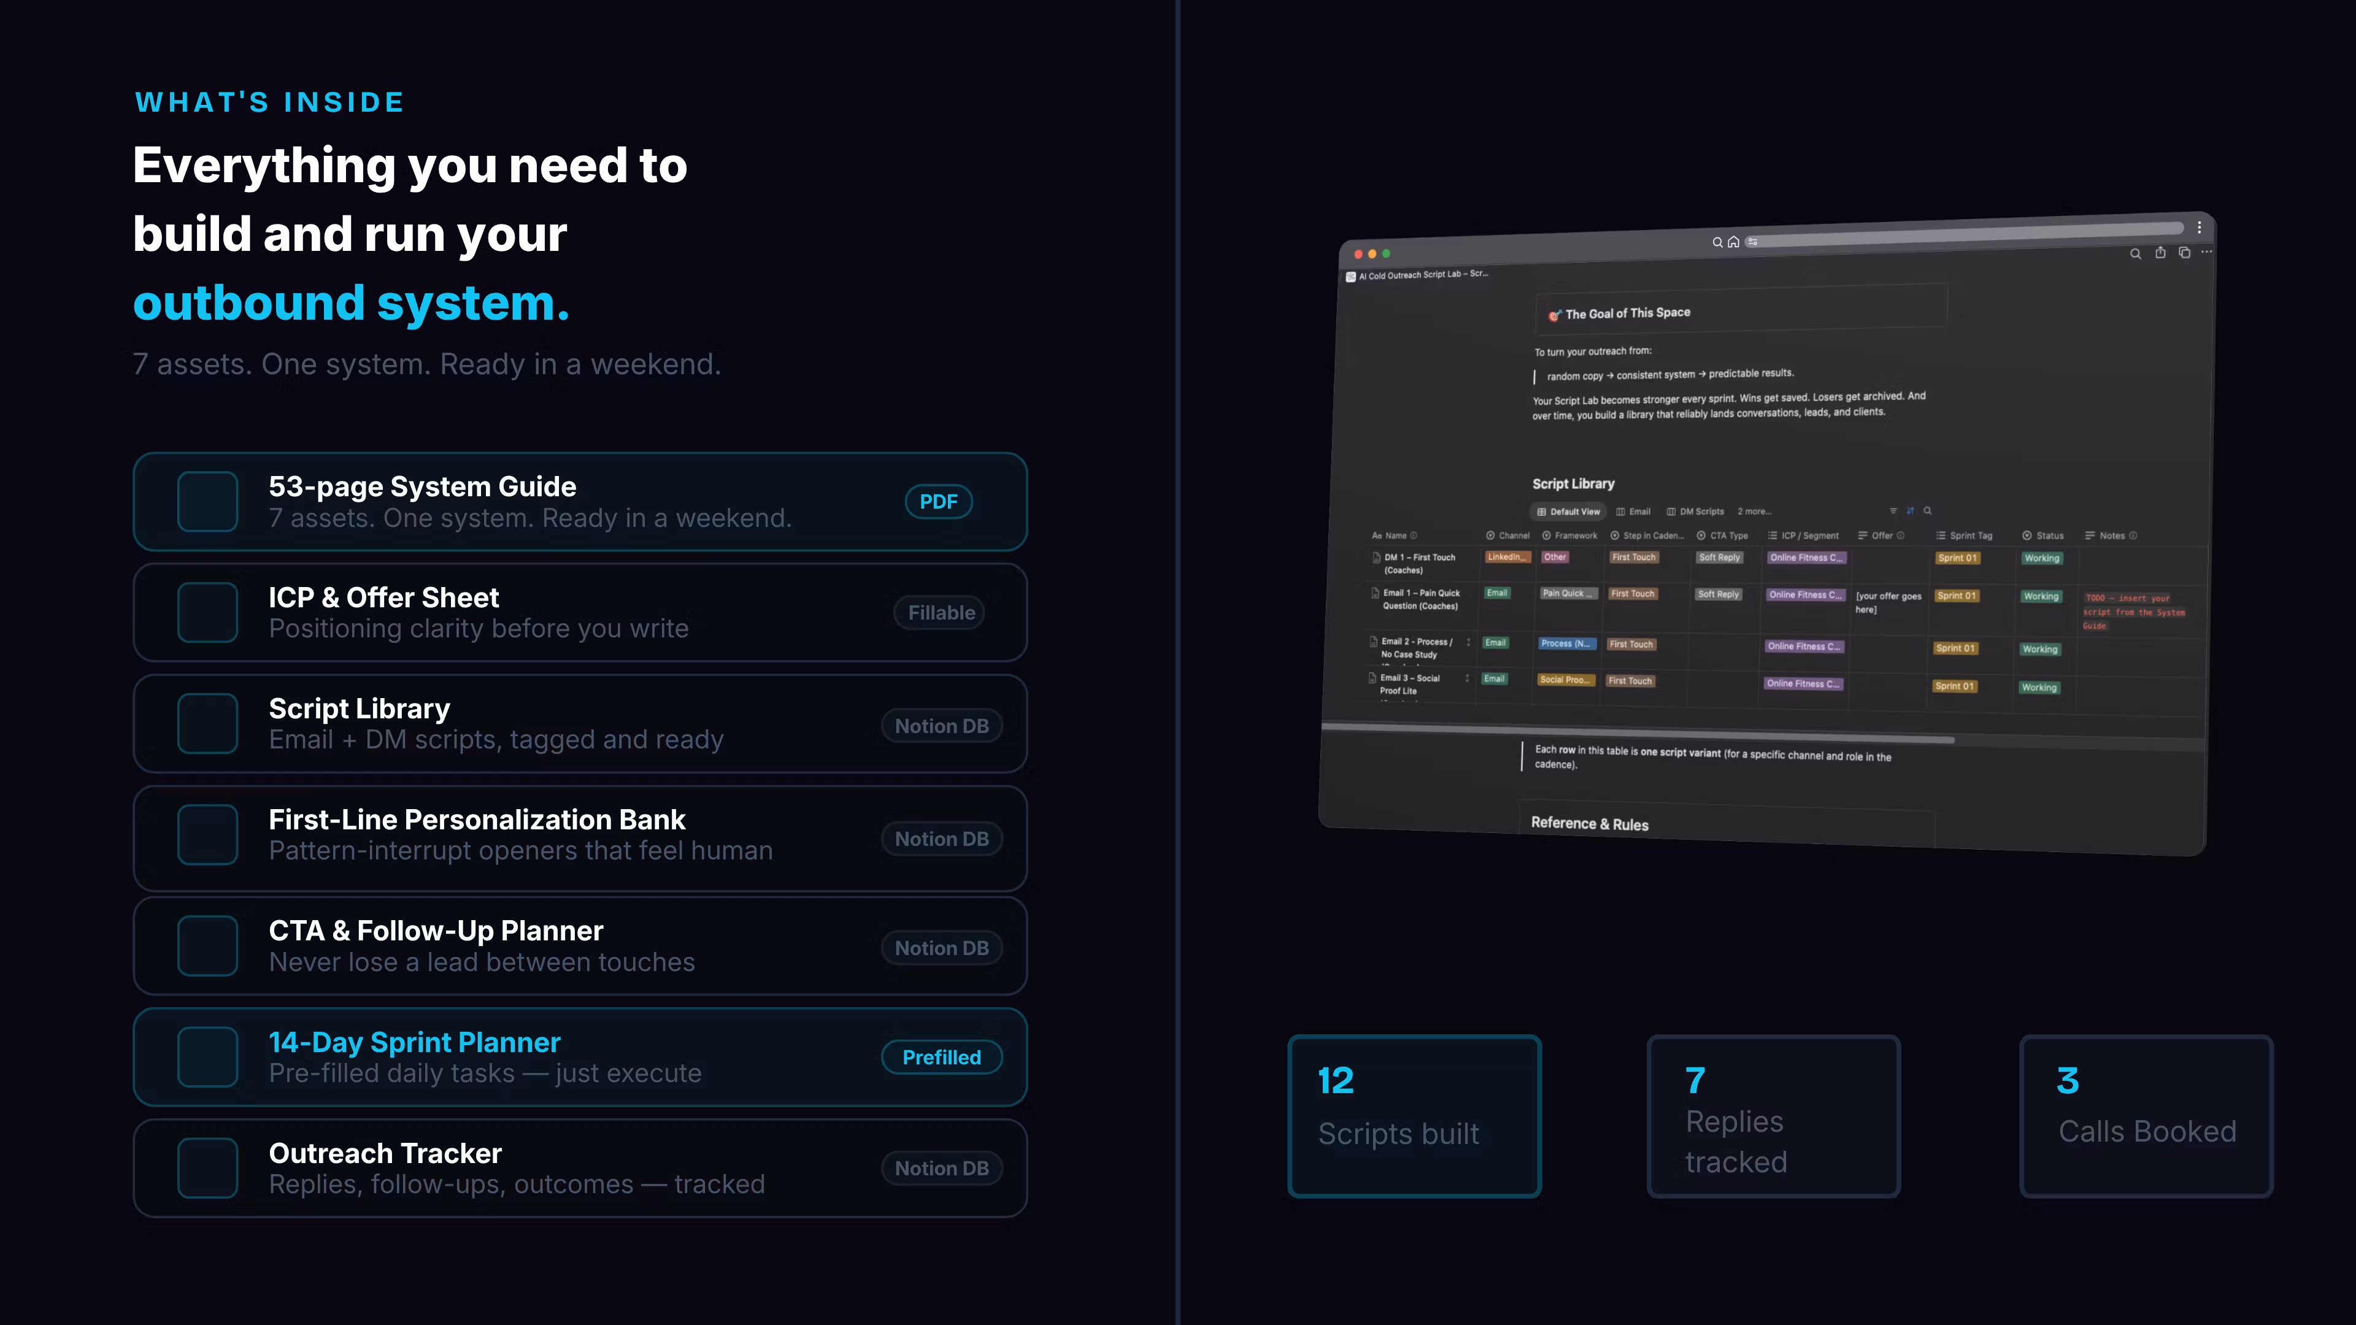Click the Fillable badge
Screen dimensions: 2356x1325
click(939, 613)
